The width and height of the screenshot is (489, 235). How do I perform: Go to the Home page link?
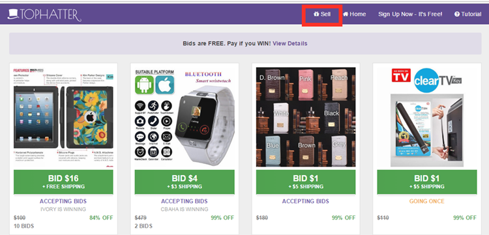[354, 14]
